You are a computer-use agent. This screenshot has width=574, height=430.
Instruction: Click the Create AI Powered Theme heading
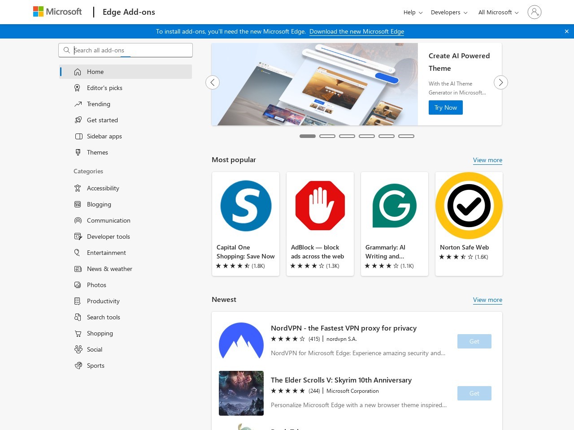459,62
